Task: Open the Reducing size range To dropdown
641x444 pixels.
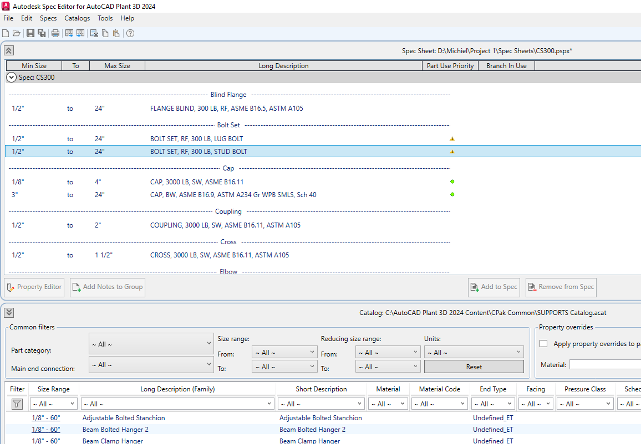Action: [x=388, y=367]
